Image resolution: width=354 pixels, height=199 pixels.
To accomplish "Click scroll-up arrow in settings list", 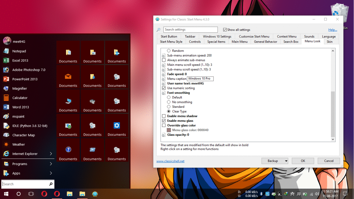I will coord(333,51).
